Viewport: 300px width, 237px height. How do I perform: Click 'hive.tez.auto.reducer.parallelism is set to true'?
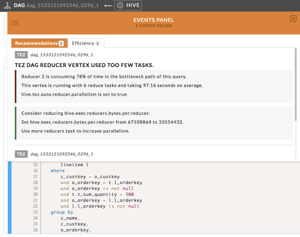74,94
